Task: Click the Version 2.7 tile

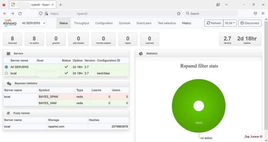Action: (227, 39)
